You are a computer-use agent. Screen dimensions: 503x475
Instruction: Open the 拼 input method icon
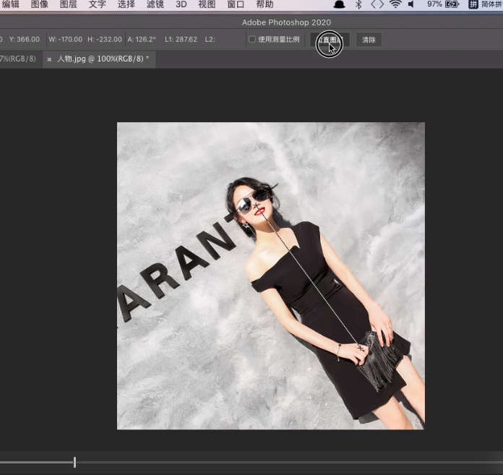pyautogui.click(x=473, y=4)
